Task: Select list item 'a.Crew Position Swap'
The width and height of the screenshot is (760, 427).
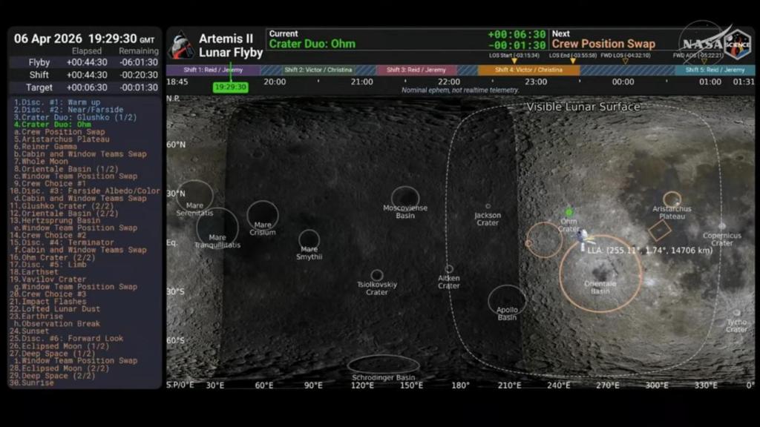Action: click(x=59, y=132)
